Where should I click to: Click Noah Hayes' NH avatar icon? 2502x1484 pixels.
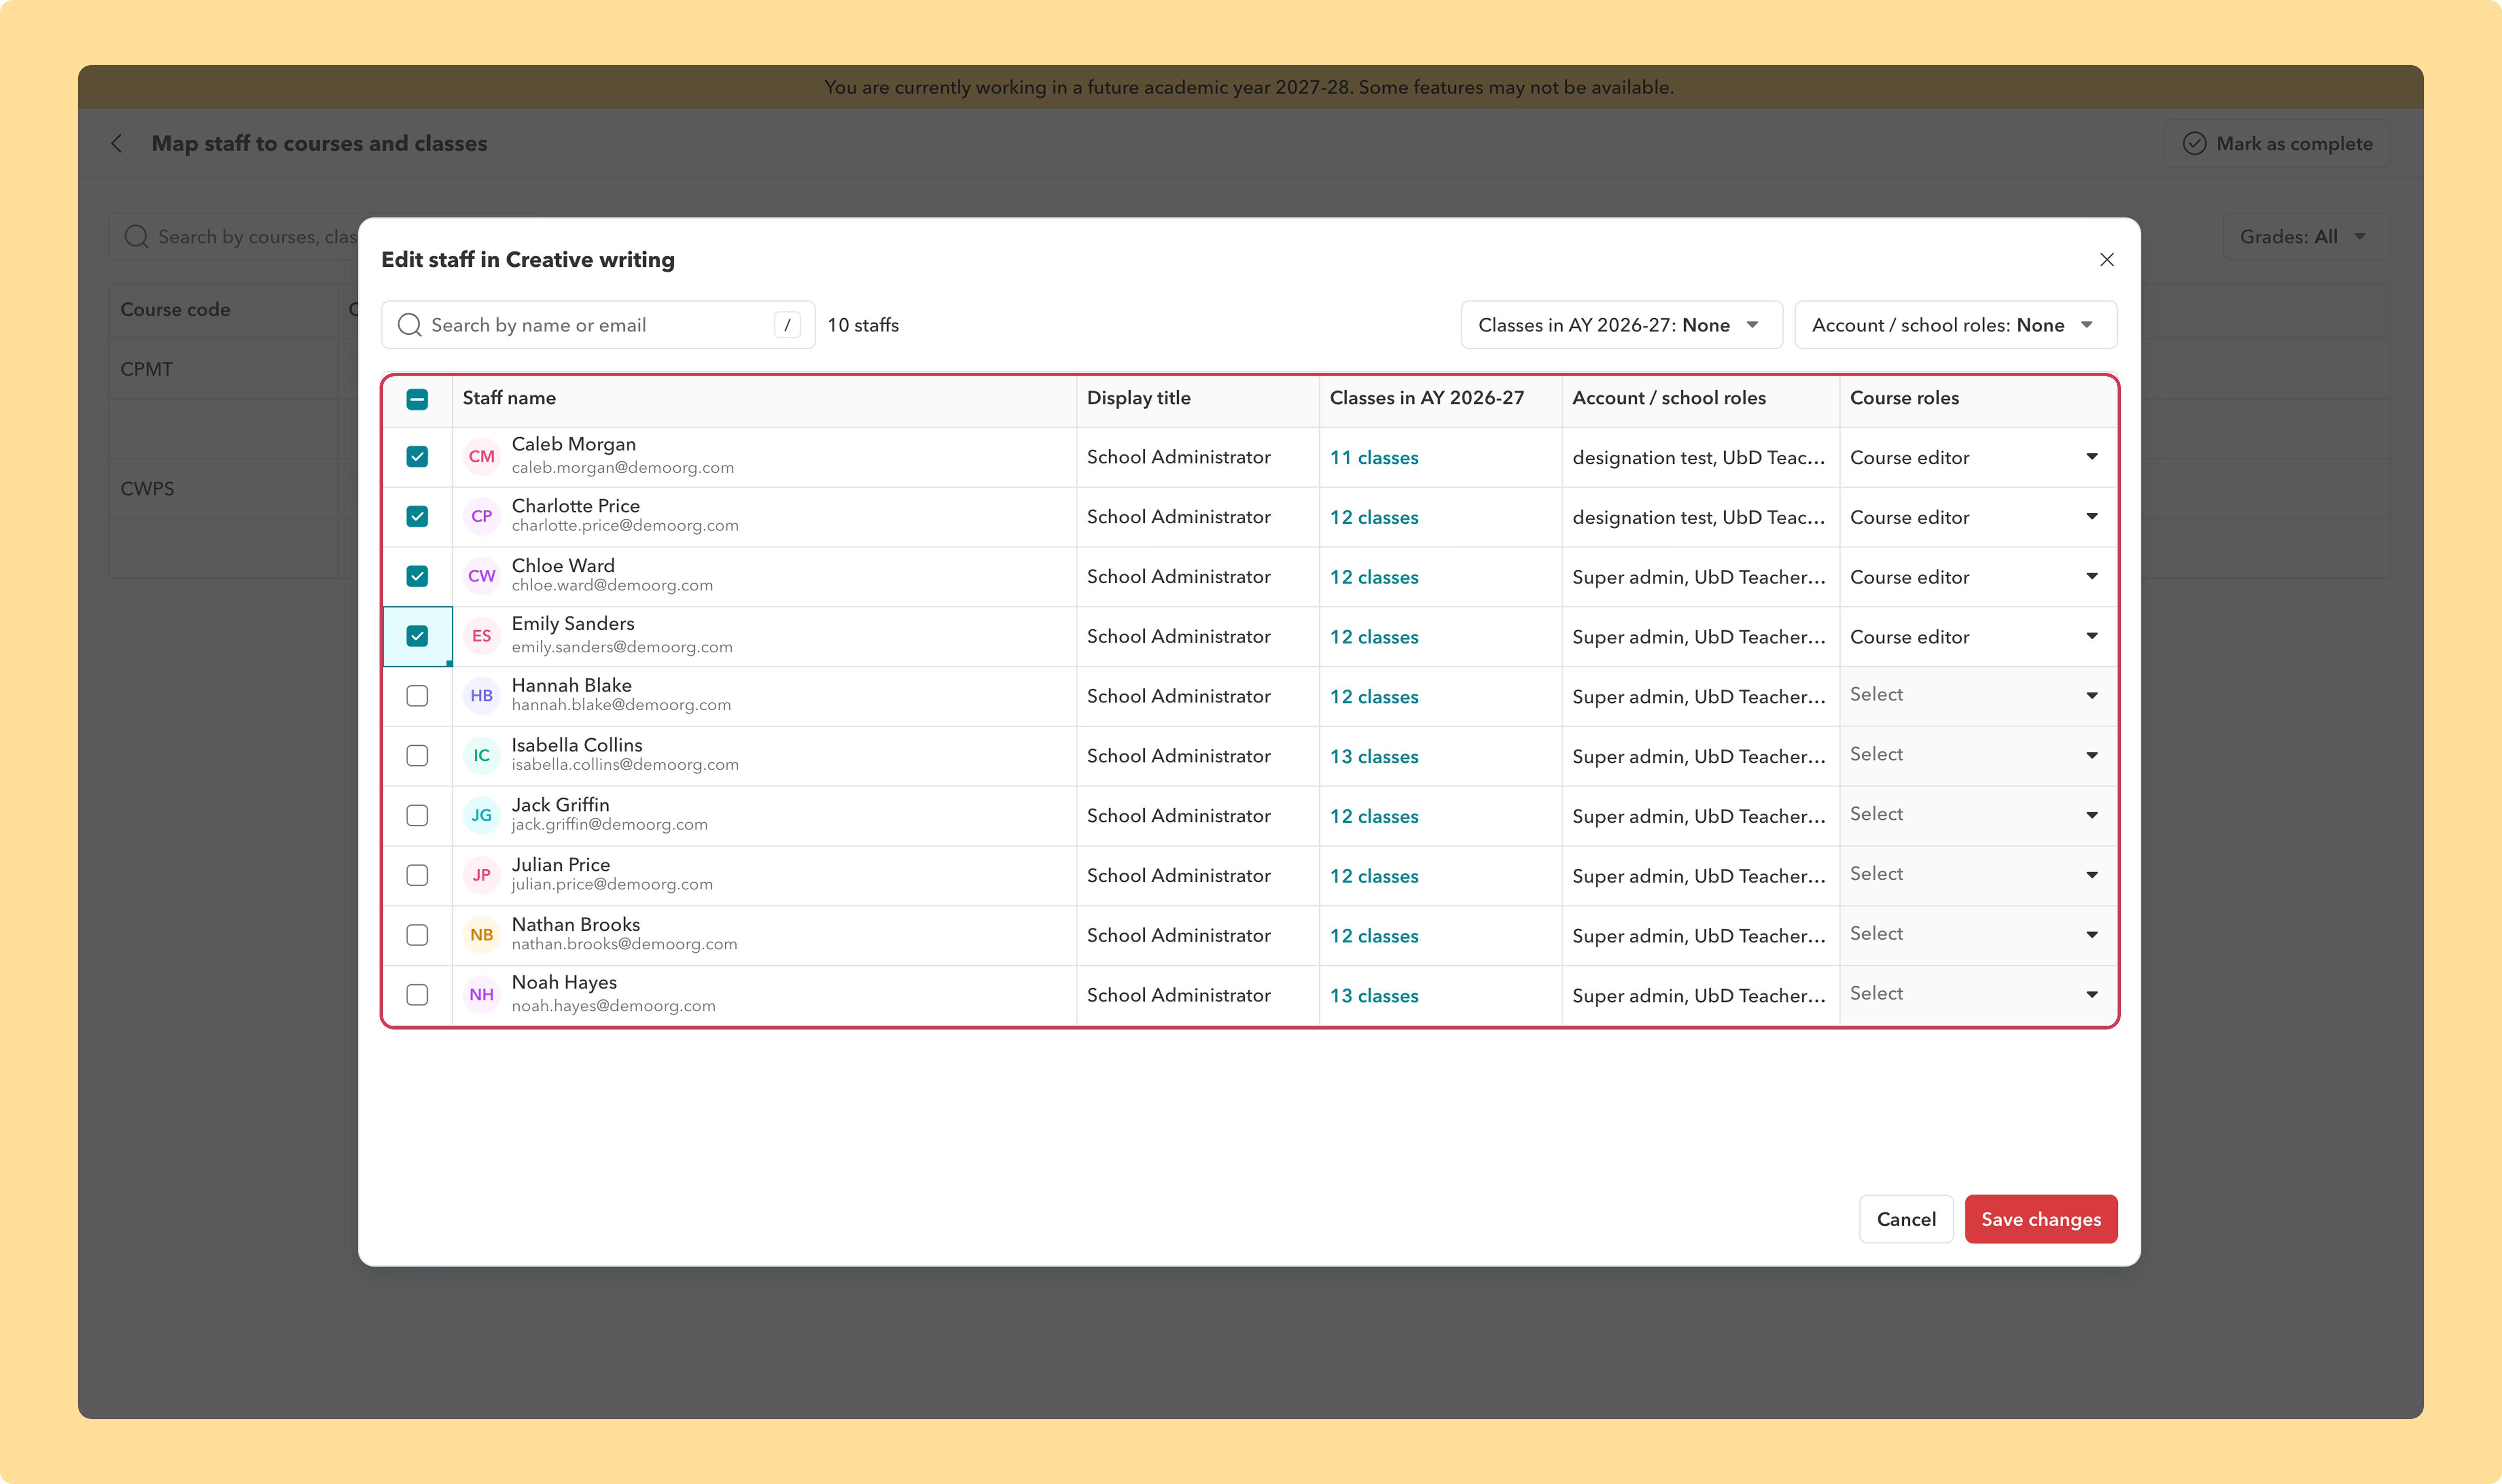coord(481,995)
